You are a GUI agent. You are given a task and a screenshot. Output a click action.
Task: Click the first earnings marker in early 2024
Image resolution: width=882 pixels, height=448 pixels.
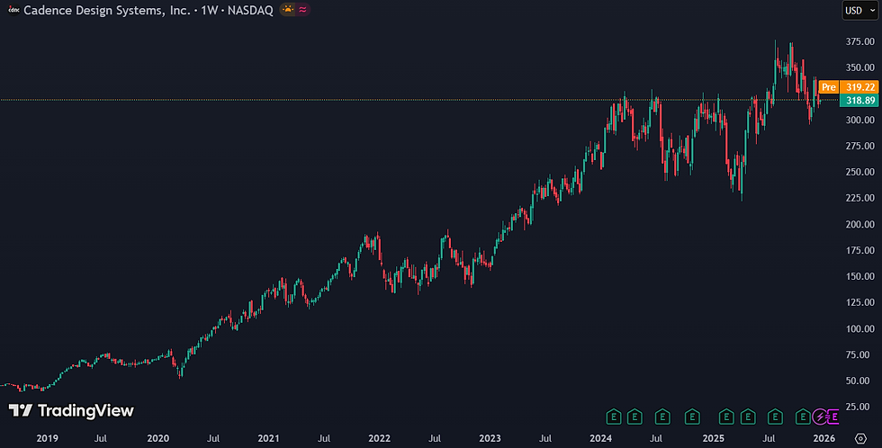tap(614, 417)
